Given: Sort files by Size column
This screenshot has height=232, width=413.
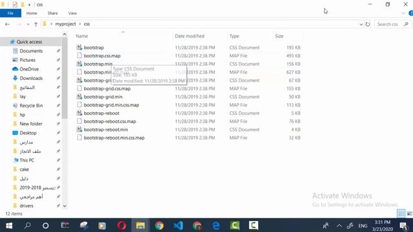Looking at the screenshot, I should pos(279,36).
